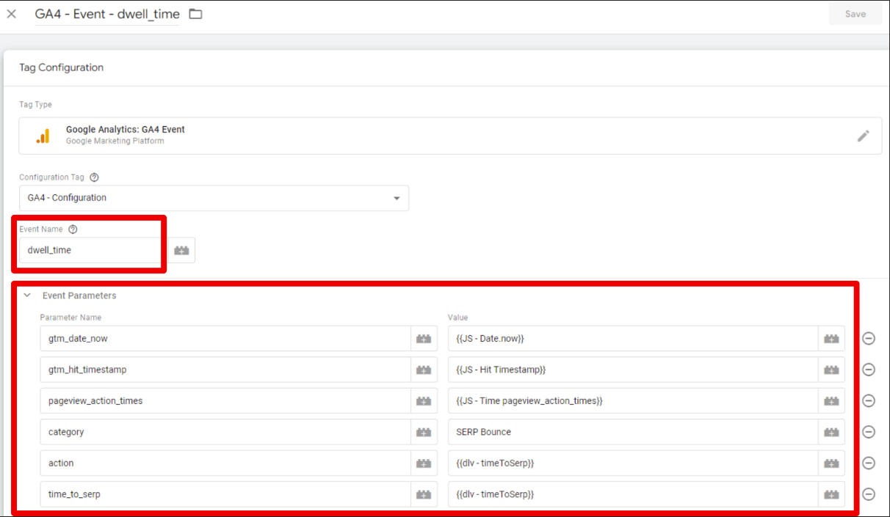Click the time_to_serp parameter name field

click(225, 494)
